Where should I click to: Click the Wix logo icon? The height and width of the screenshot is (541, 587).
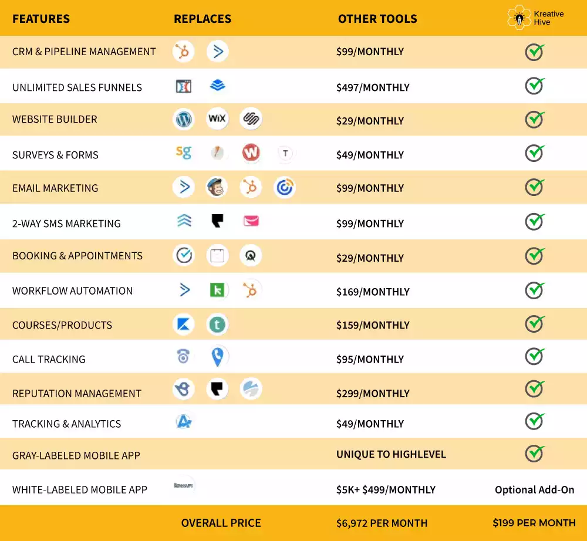tap(217, 119)
